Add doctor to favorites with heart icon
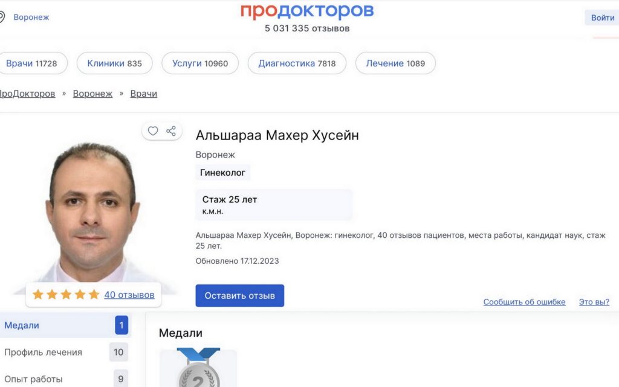The height and width of the screenshot is (387, 619). [x=153, y=131]
